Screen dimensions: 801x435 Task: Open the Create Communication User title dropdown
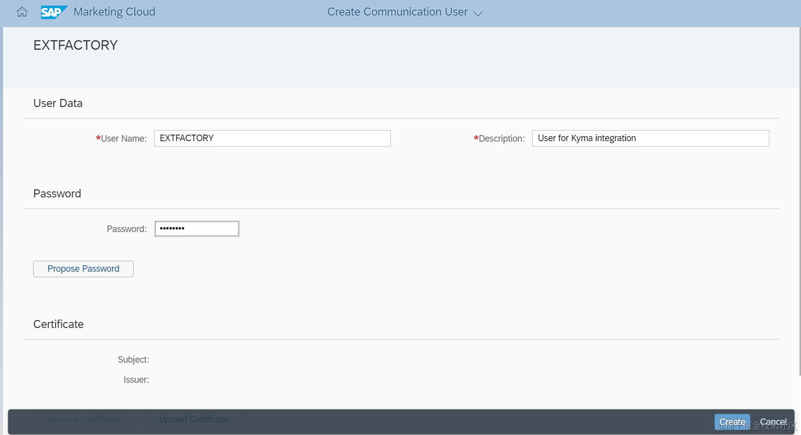(x=405, y=12)
